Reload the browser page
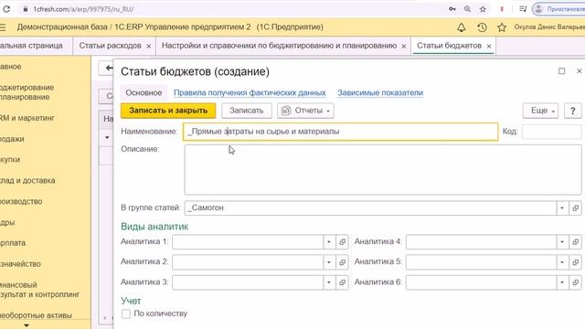Viewport: 585px width, 329px height. pyautogui.click(x=6, y=8)
